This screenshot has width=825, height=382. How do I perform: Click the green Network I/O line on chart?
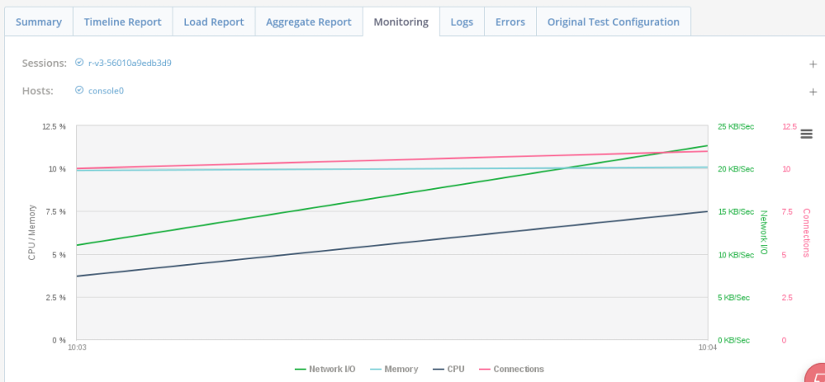[x=392, y=196]
